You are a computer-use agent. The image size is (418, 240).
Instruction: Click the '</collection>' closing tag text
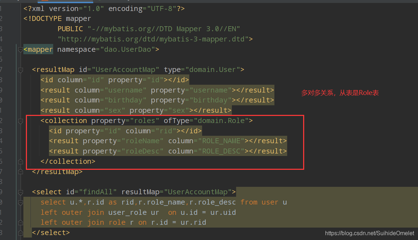[x=68, y=162]
